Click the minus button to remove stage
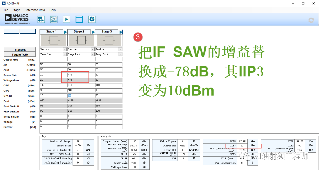This screenshot has height=170, width=319. click(x=28, y=31)
